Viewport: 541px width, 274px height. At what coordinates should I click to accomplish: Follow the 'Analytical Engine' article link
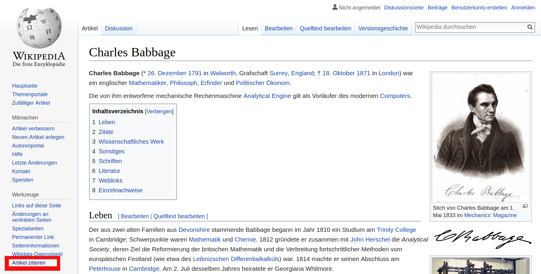click(267, 96)
